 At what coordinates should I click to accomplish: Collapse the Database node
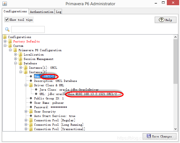pyautogui.click(x=15, y=63)
